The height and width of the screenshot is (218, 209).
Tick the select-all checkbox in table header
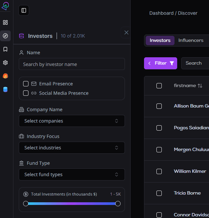click(159, 86)
